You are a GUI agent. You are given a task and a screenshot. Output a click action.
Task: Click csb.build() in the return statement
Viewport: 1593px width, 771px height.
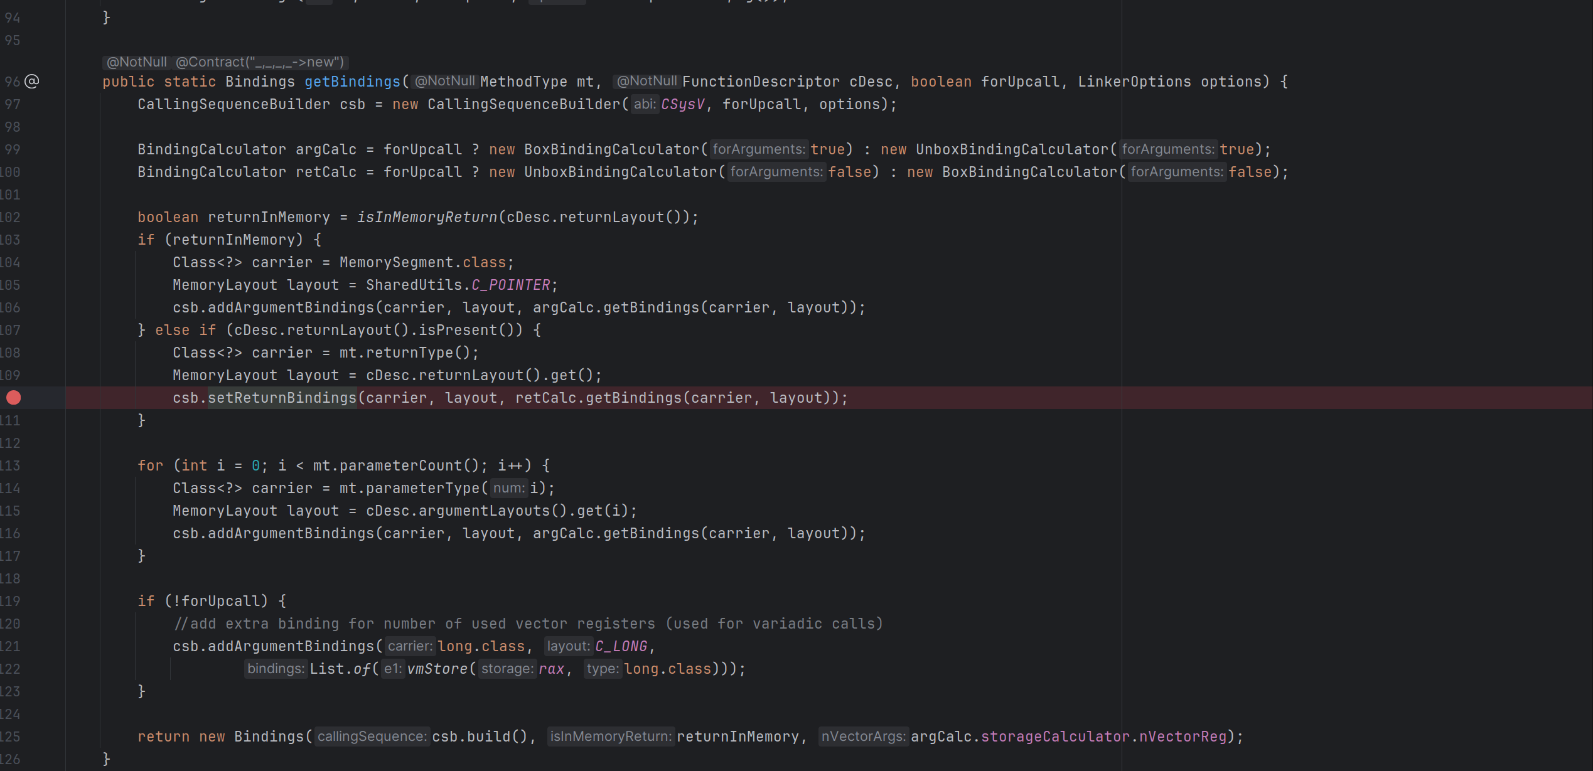click(x=480, y=736)
